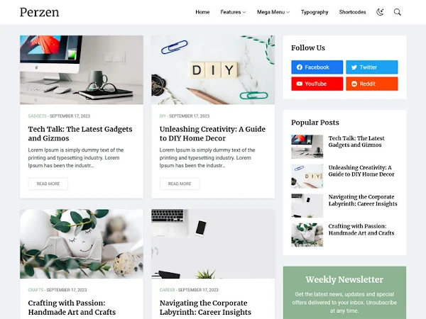Select the Tech Talk popular post thumbnail
This screenshot has height=319, width=426.
(x=307, y=147)
